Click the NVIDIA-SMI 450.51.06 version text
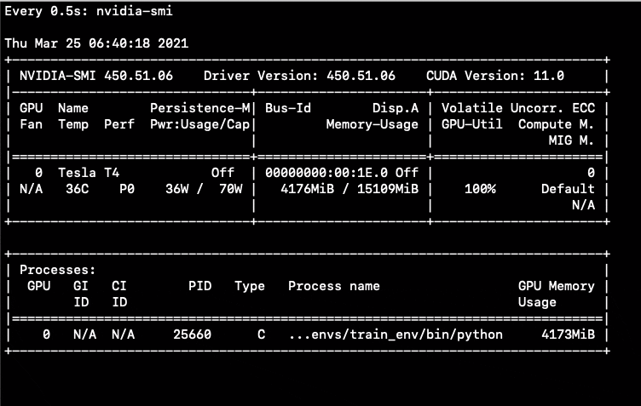 96,75
